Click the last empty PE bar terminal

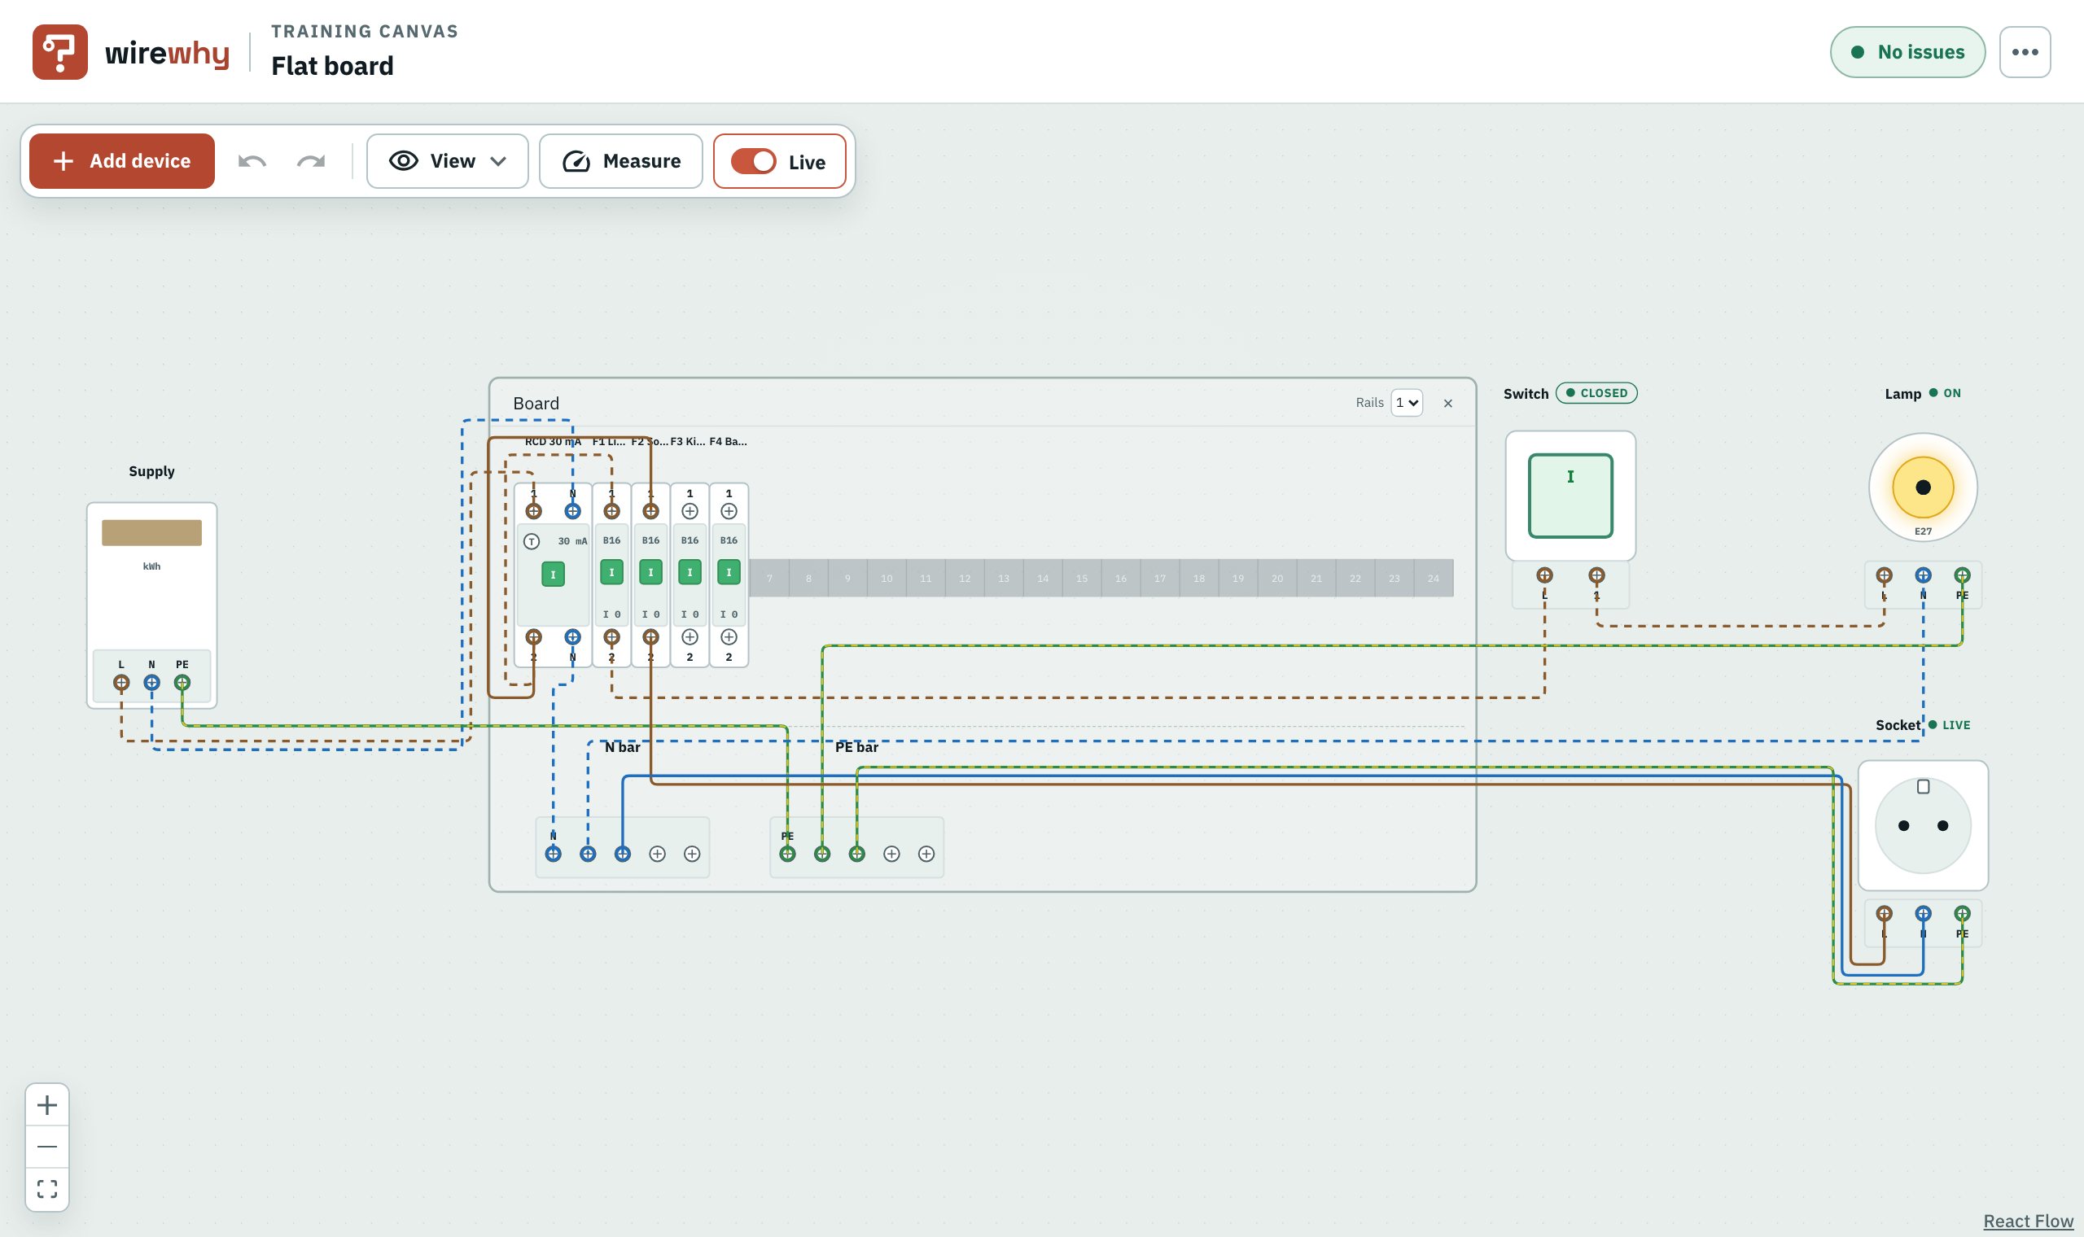point(926,854)
